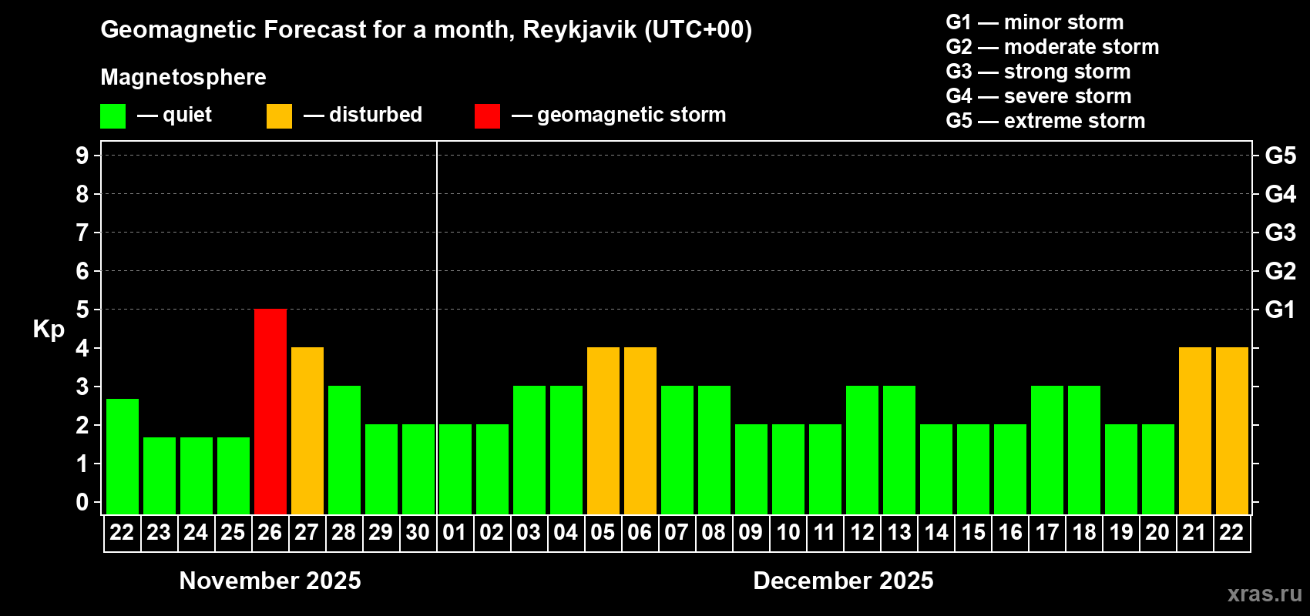
Task: Click the date label 01 for December
Action: coord(455,533)
